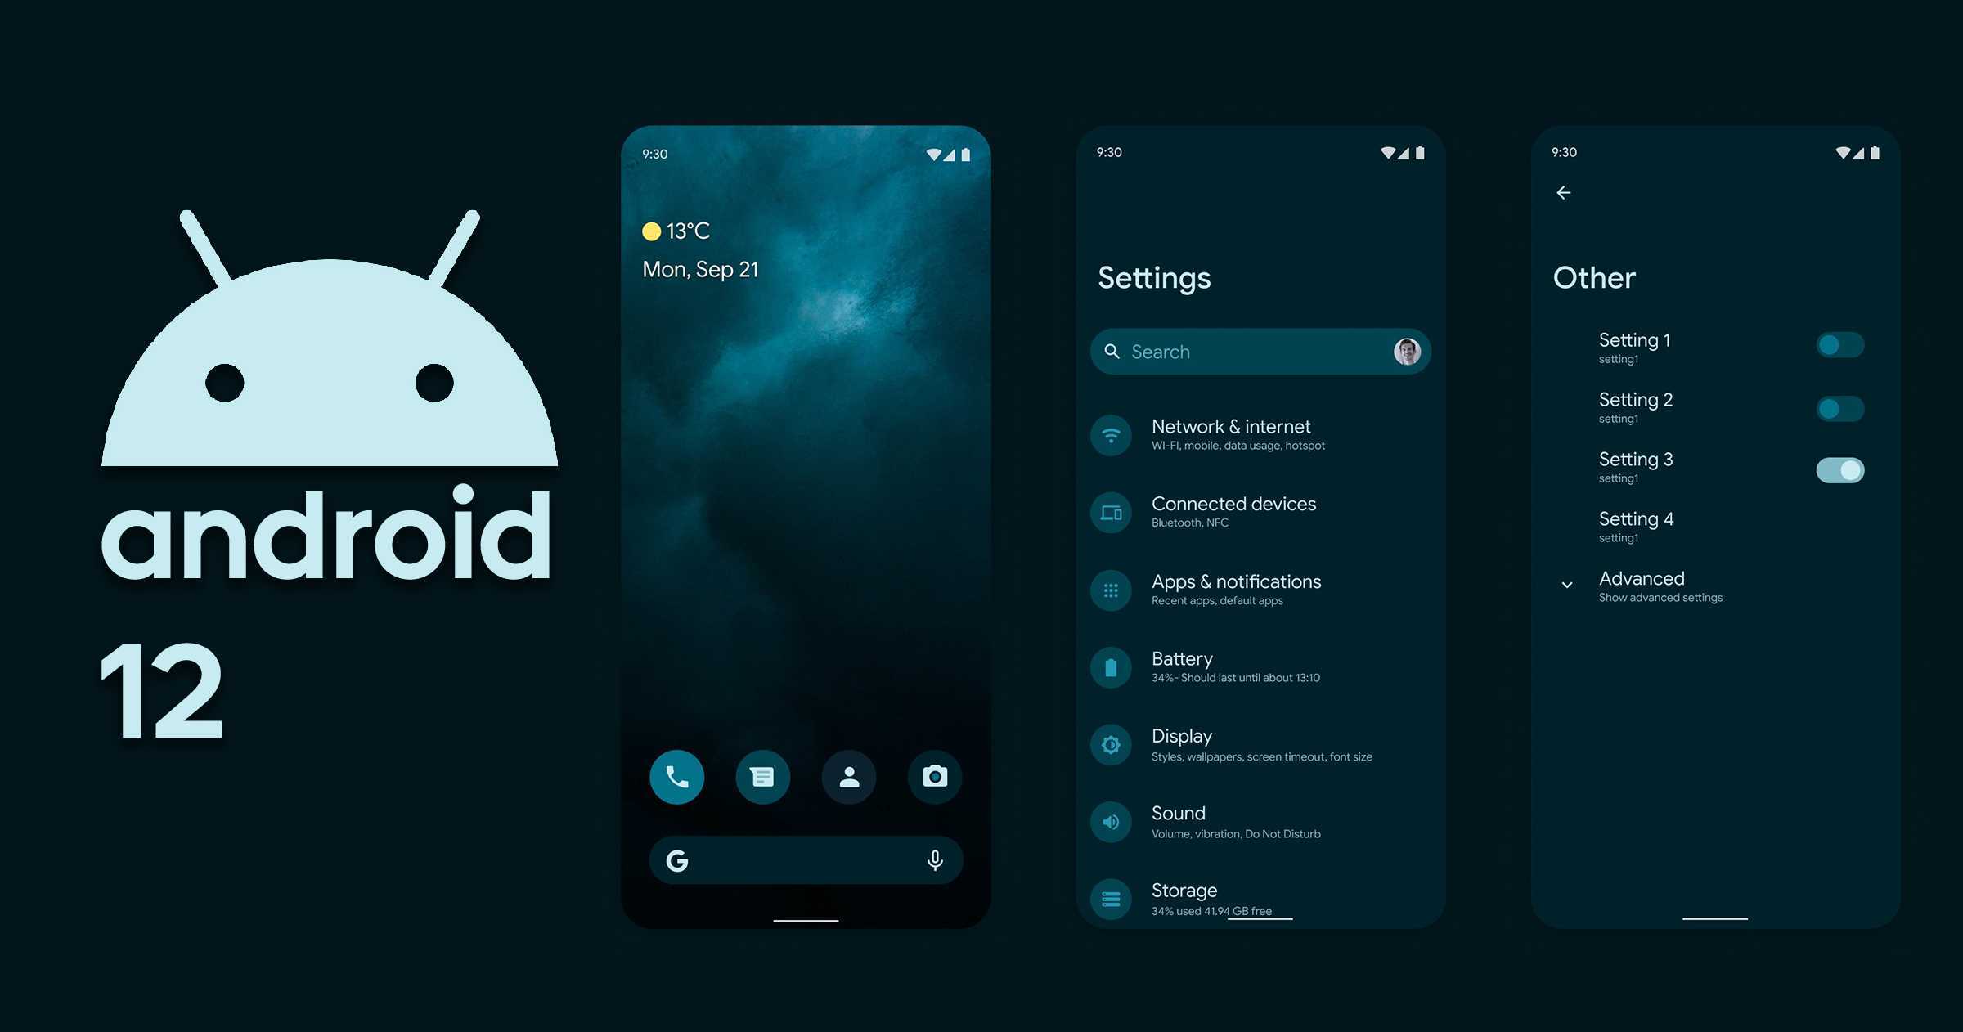The image size is (1963, 1032).
Task: Navigate back using the back arrow
Action: (x=1563, y=192)
